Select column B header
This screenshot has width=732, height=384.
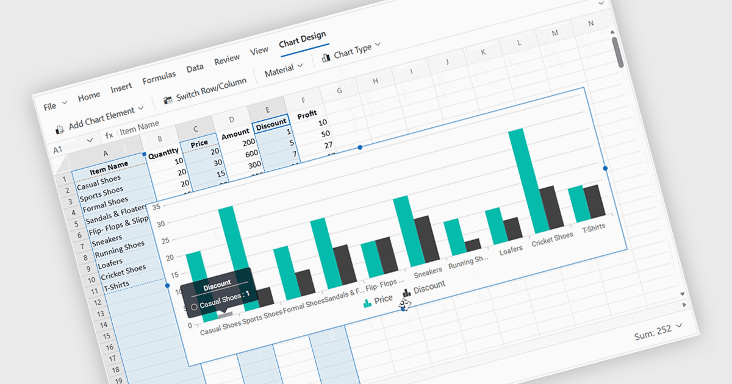click(159, 140)
